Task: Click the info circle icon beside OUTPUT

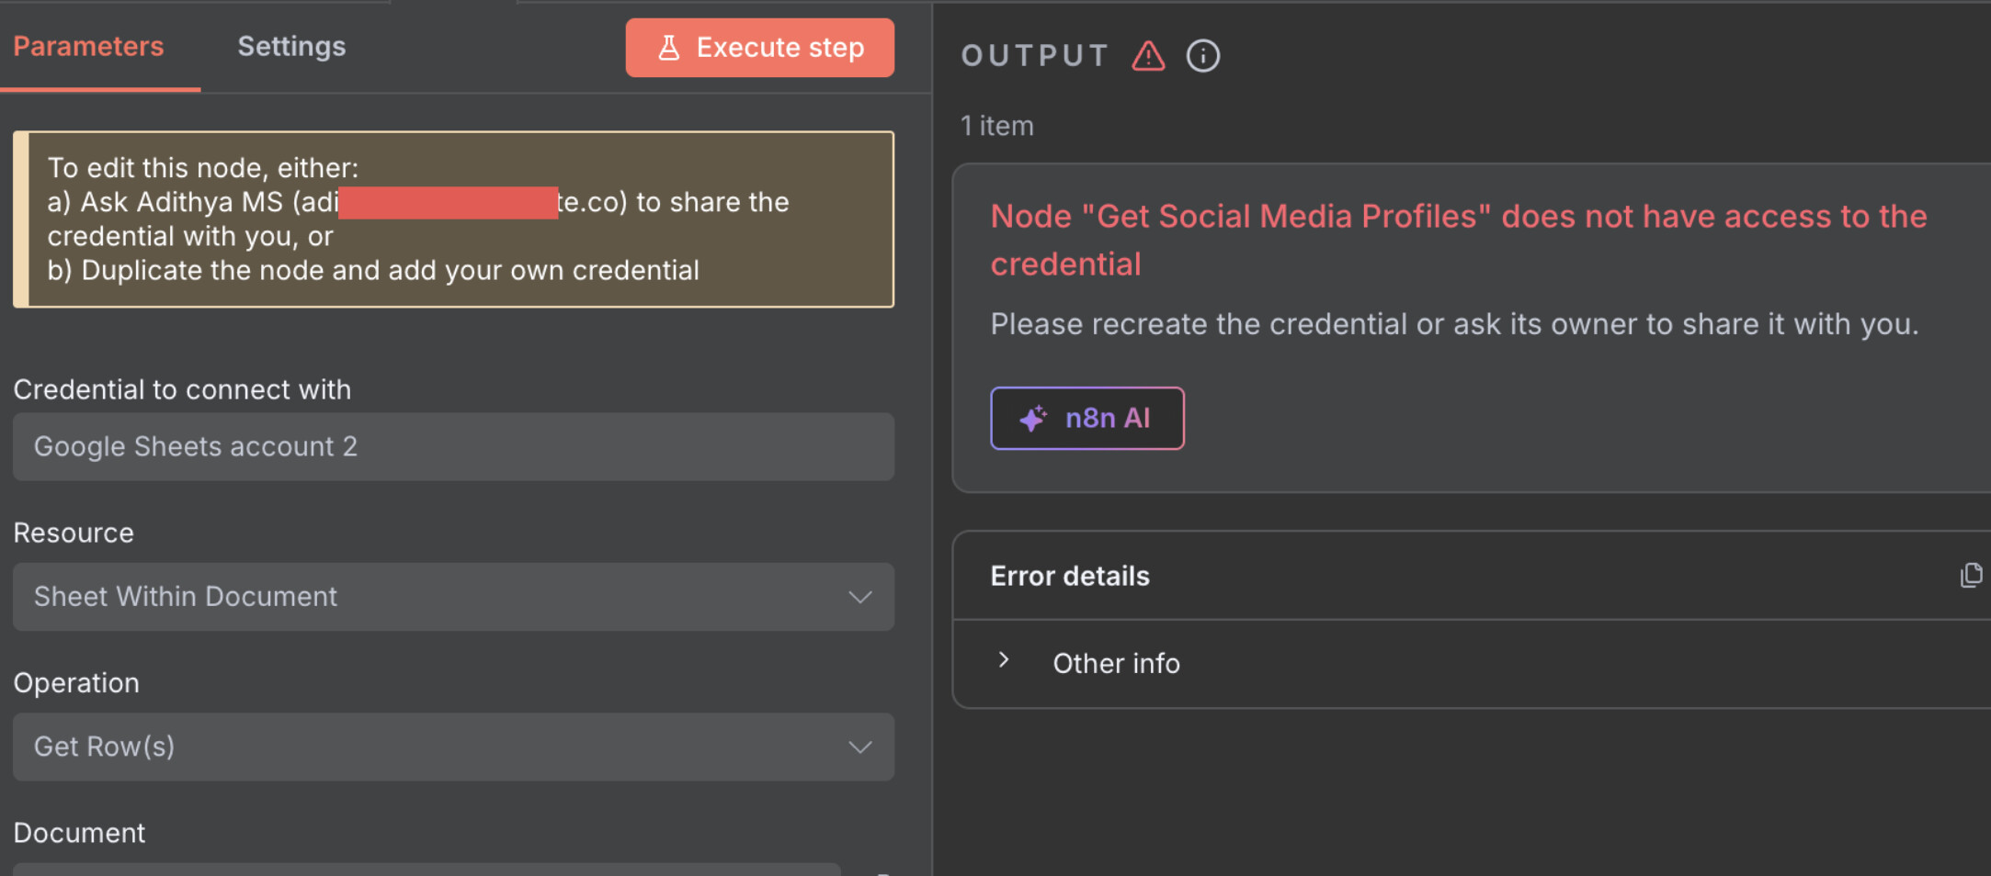Action: pos(1202,56)
